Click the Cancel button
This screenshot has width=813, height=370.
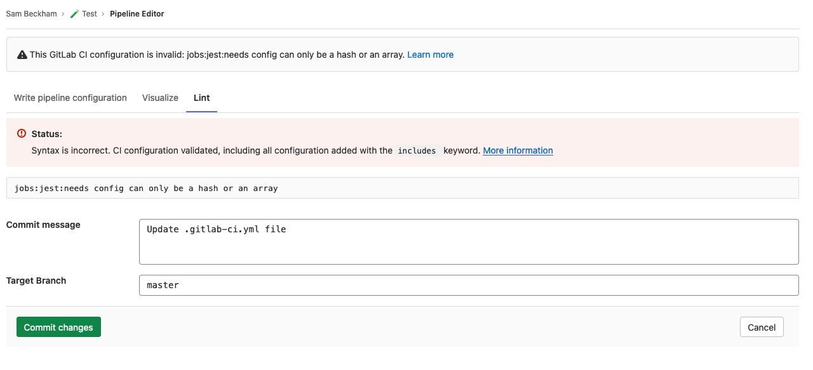[x=761, y=327]
